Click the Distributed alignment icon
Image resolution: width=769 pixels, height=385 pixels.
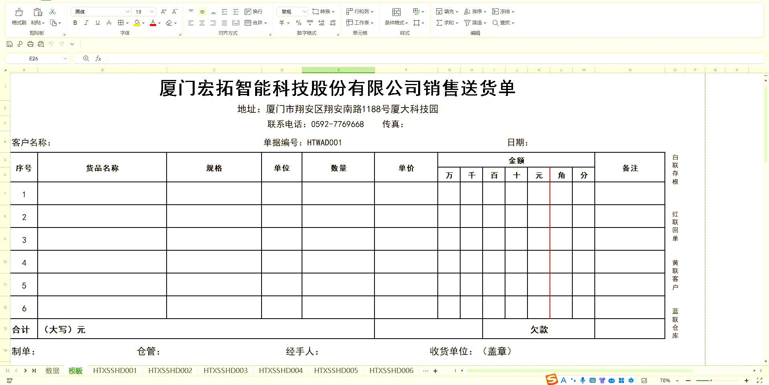(x=236, y=23)
